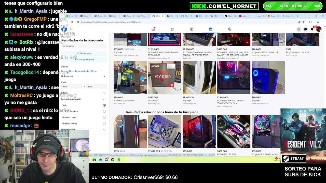Viewport: 326px width, 183px height.
Task: Open the $500.000 blue-lit PC thumbnail
Action: pos(268,78)
